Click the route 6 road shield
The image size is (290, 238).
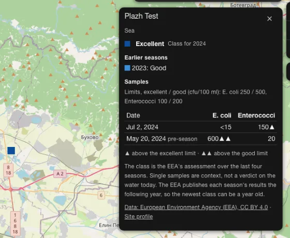(x=101, y=195)
